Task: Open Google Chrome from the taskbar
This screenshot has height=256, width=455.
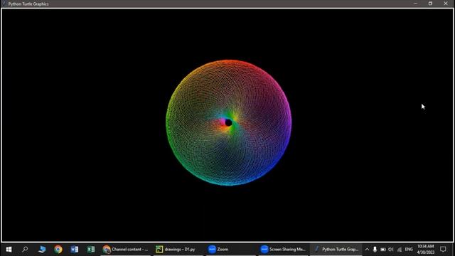Action: (58, 250)
